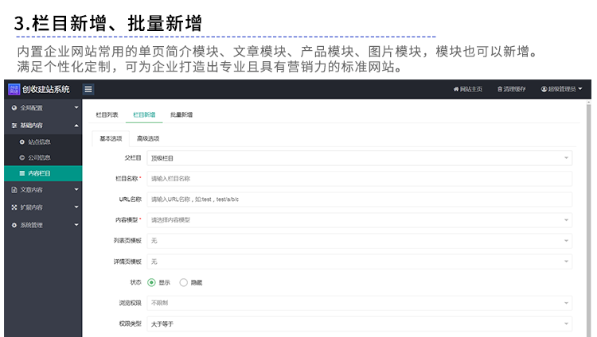
Task: Open the 浏览权限 dropdown showing 不限制
Action: 360,303
